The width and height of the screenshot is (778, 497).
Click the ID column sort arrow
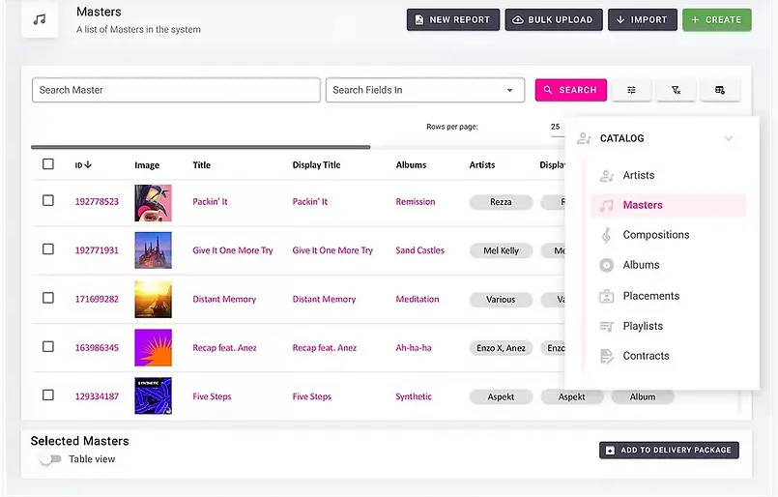click(88, 164)
